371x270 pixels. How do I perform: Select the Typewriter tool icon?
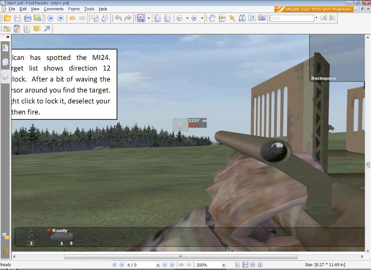click(x=27, y=29)
